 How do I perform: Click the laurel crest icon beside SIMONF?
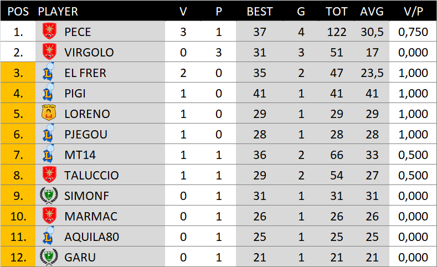[x=49, y=196]
